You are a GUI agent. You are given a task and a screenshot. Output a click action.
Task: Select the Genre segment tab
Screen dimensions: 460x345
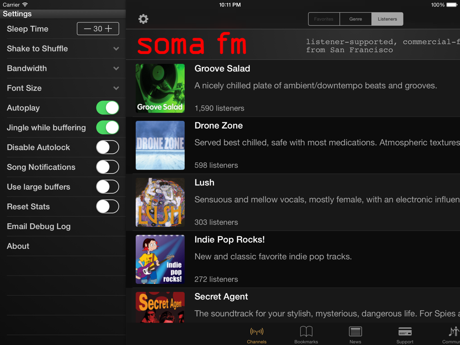tap(356, 19)
